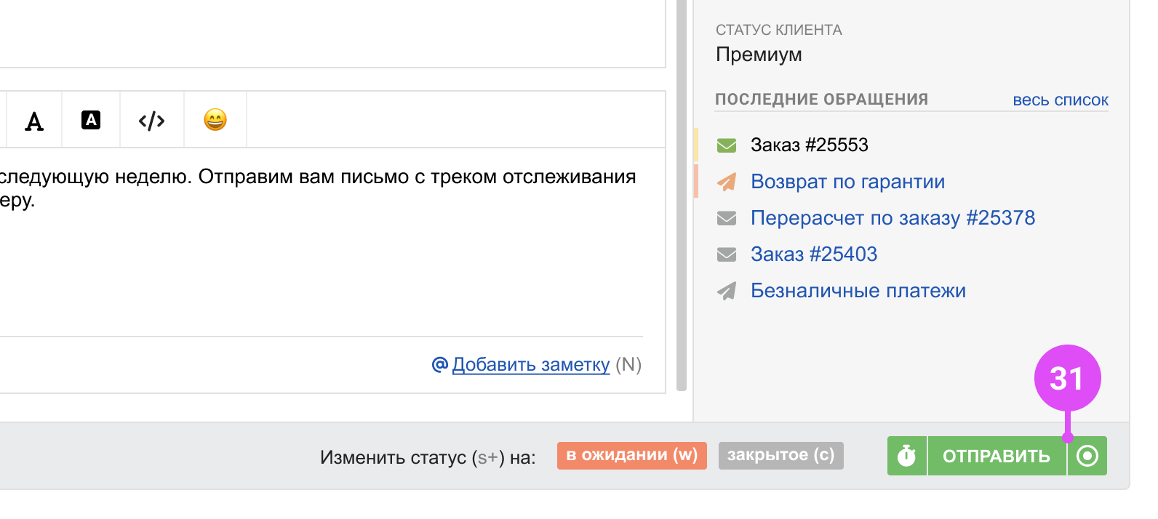
Task: Click the text background highlight icon
Action: [91, 120]
